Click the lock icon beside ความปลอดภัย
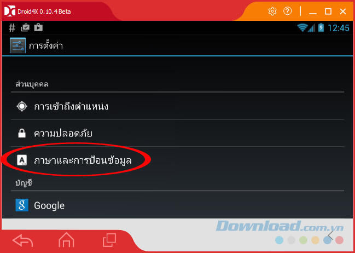Image resolution: width=355 pixels, height=253 pixels. pyautogui.click(x=22, y=133)
